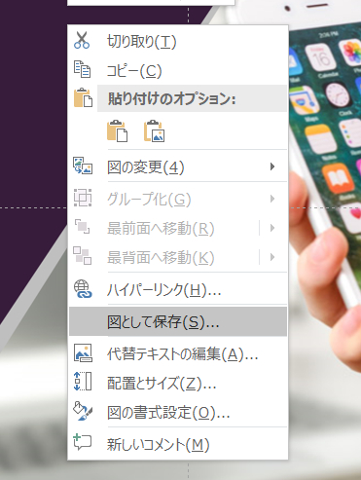The image size is (361, 480).
Task: Open 配置とサイズ(Z)... entry
Action: 178,383
